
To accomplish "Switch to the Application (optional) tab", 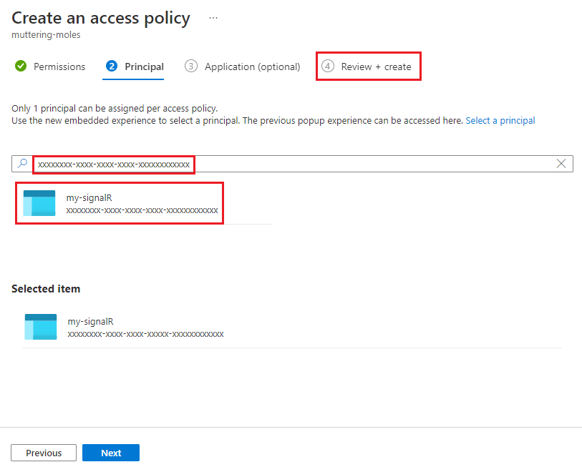I will tap(251, 66).
